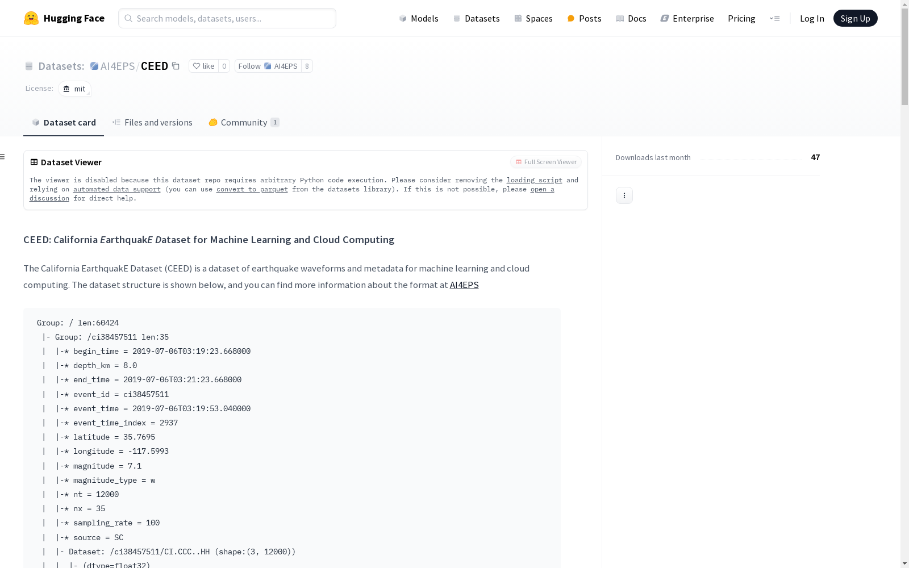
Task: Click the 'event_id = ci38457511' line
Action: pos(121,394)
